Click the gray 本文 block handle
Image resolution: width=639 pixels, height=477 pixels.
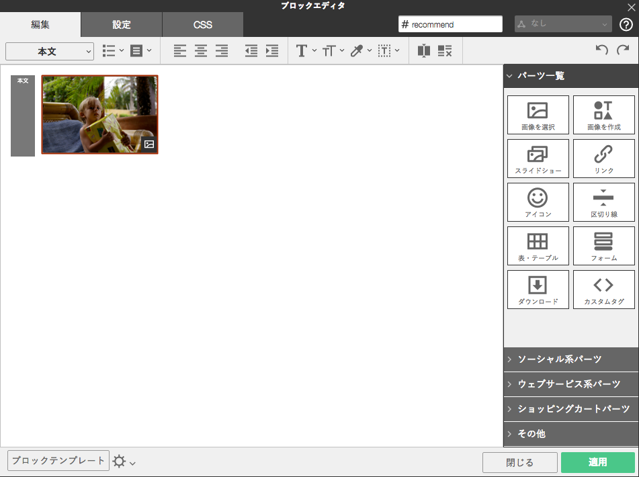pyautogui.click(x=23, y=116)
